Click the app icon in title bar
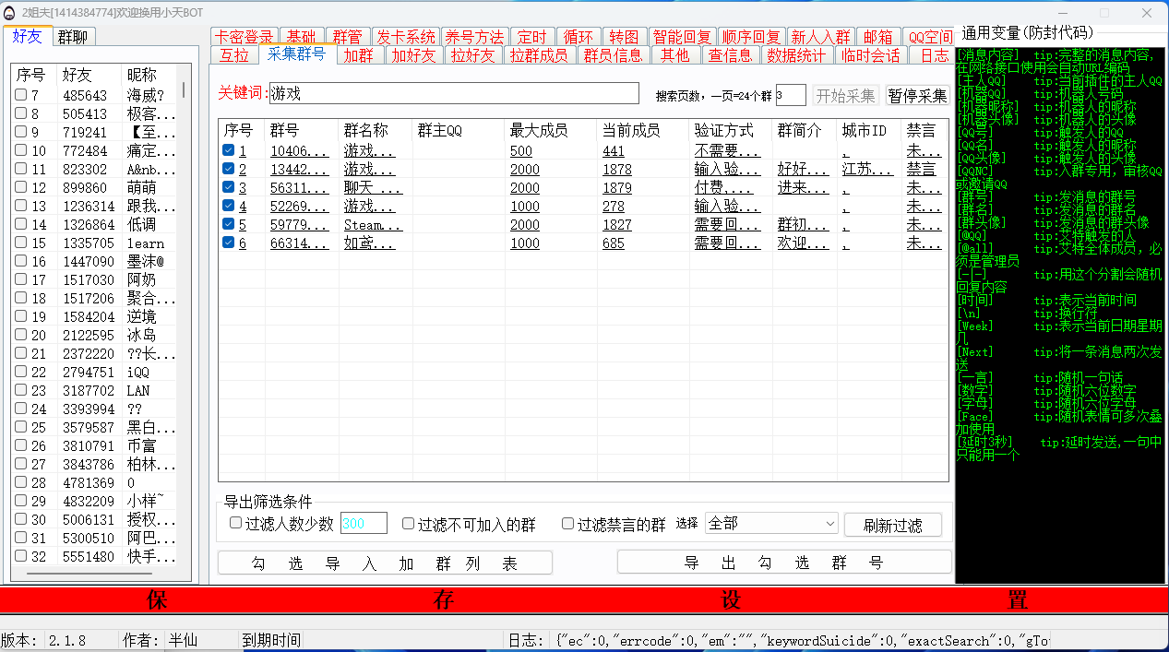This screenshot has height=652, width=1169. coord(9,14)
